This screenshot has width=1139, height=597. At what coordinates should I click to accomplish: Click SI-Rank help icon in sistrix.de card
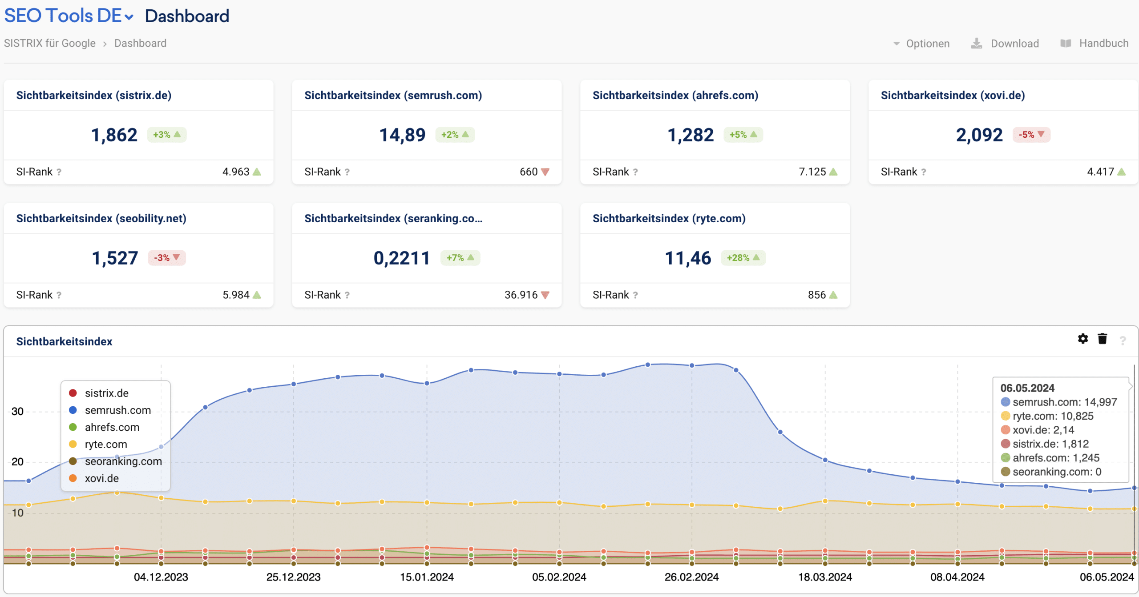tap(59, 172)
